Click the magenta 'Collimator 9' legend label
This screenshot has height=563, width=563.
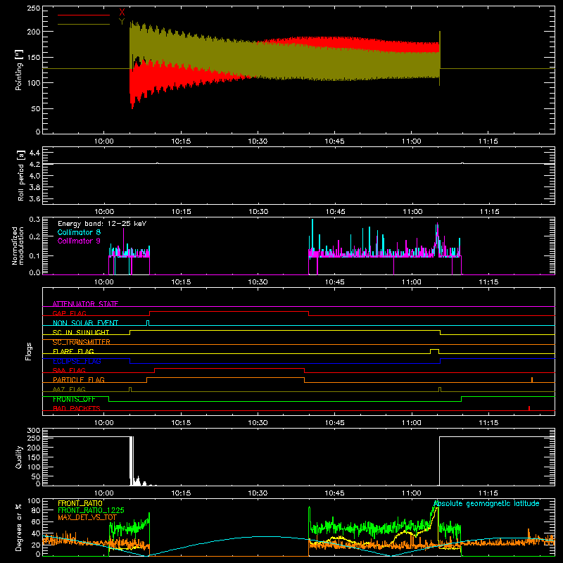pos(79,241)
